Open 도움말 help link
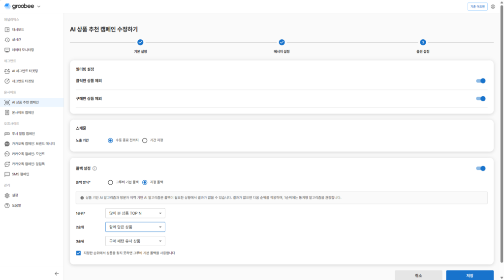Viewport: 504px width, 280px height. click(32, 206)
